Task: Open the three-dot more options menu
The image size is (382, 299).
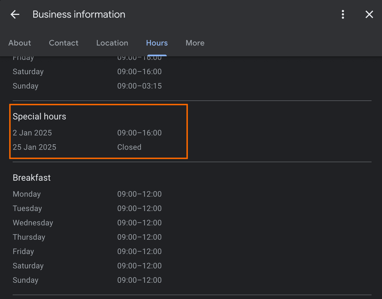Action: pos(343,14)
